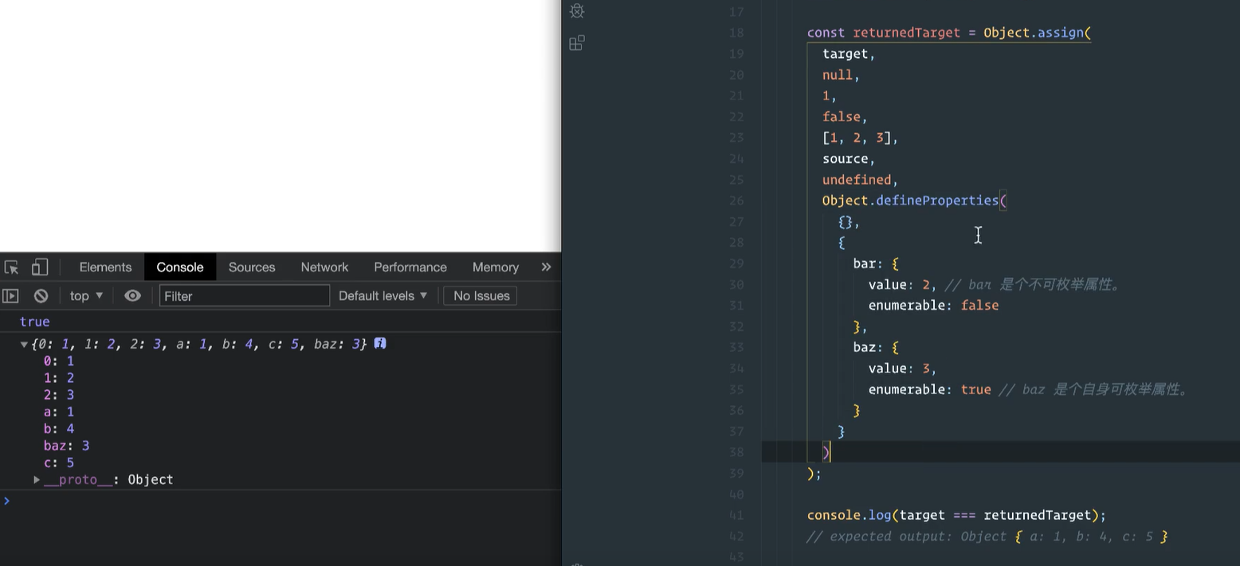Open the Memory tab
The image size is (1240, 566).
coord(496,267)
